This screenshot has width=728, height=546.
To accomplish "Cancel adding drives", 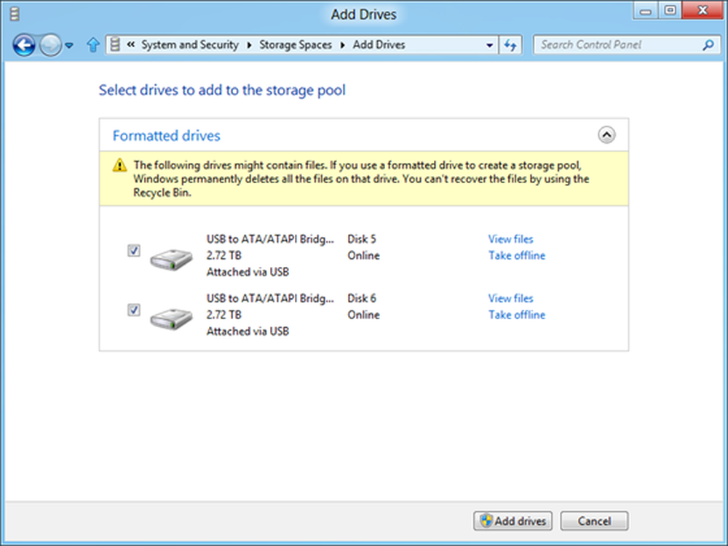I will (595, 521).
